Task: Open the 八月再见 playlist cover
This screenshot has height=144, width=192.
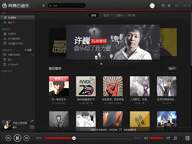Action: click(x=140, y=86)
